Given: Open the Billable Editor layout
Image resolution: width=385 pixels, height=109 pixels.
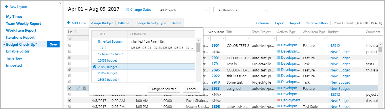Looking at the screenshot, I should click(18, 51).
